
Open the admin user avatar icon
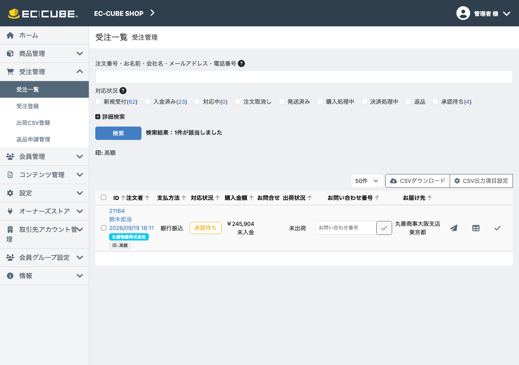pyautogui.click(x=463, y=13)
